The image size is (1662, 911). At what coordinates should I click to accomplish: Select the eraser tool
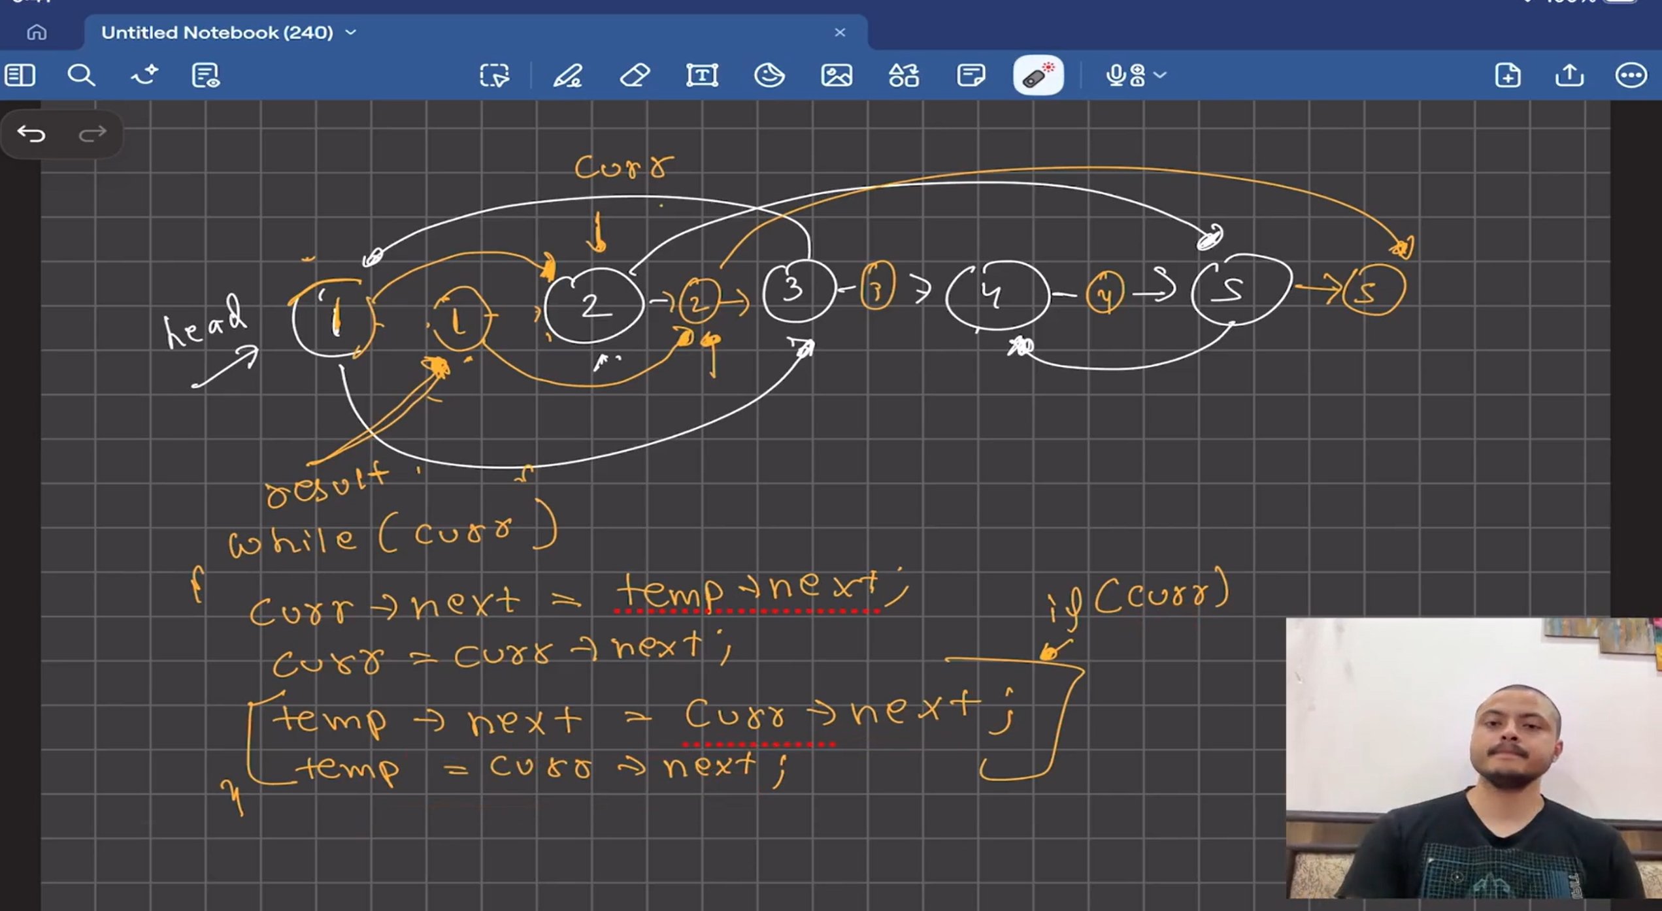click(634, 75)
